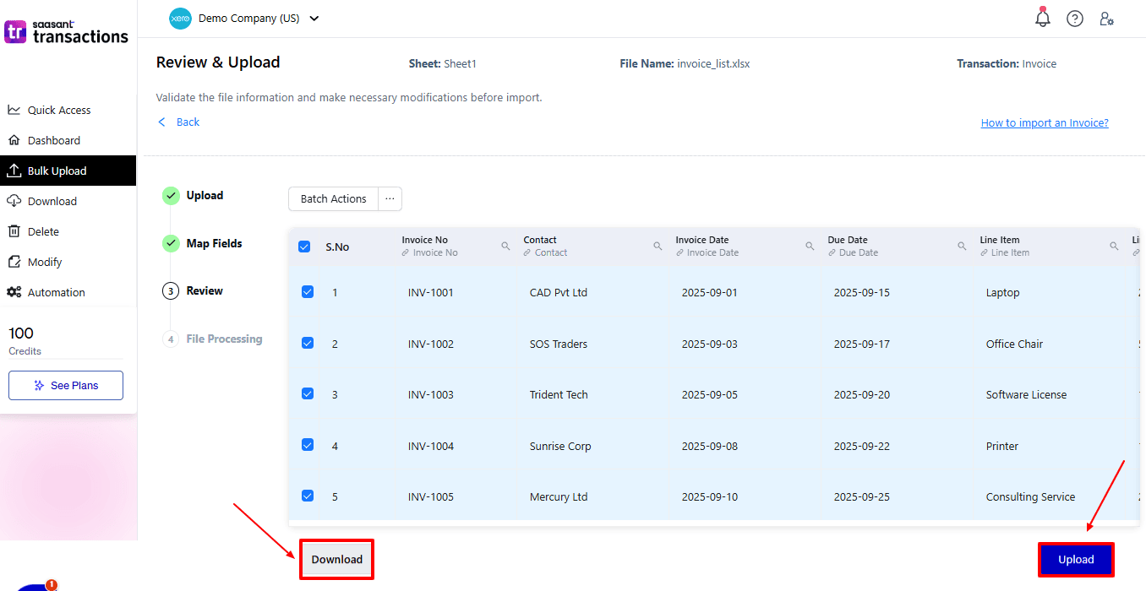Image resolution: width=1146 pixels, height=591 pixels.
Task: Uncheck row 1 INV-1001 checkbox
Action: [x=308, y=292]
